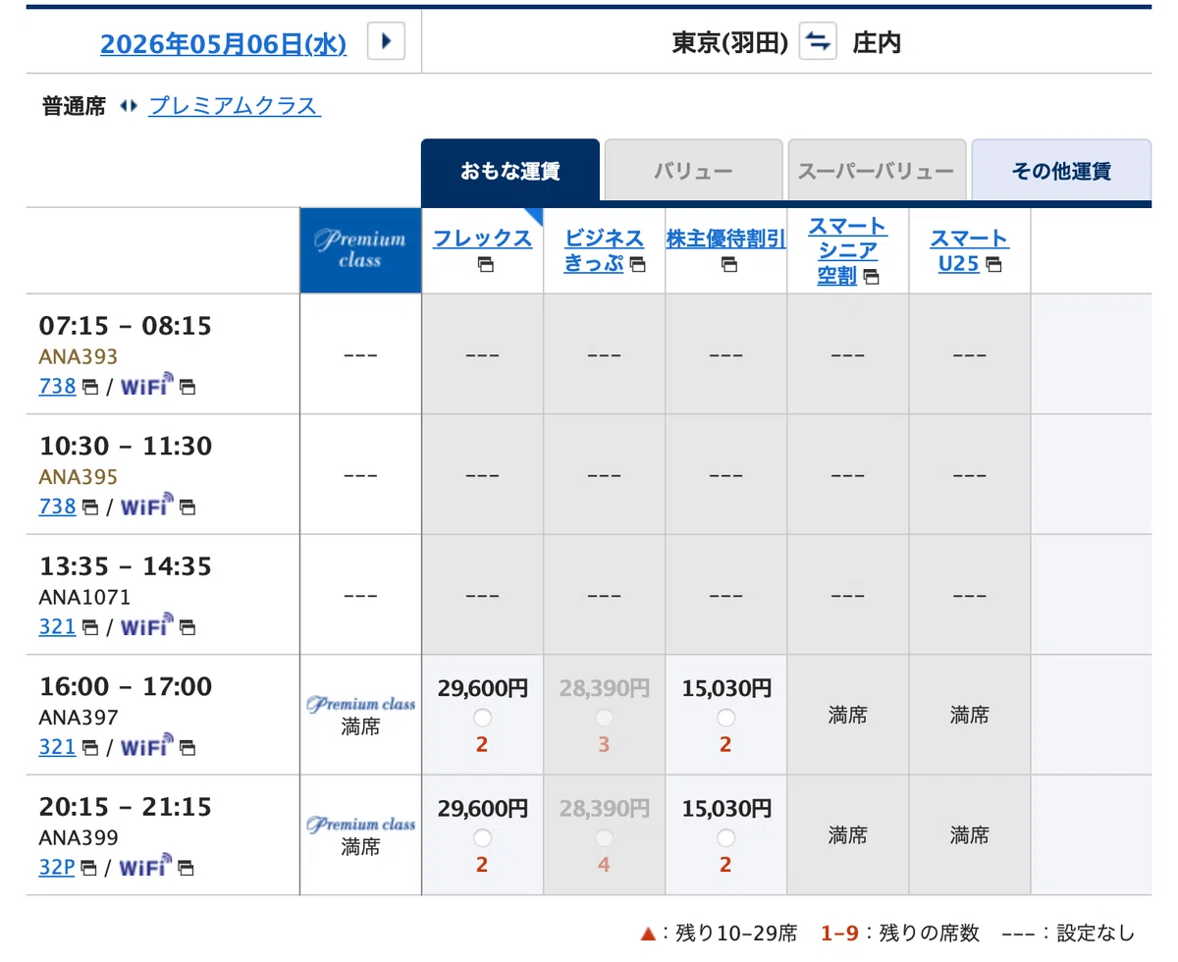Open 321 aircraft link for ANA1071

point(58,626)
